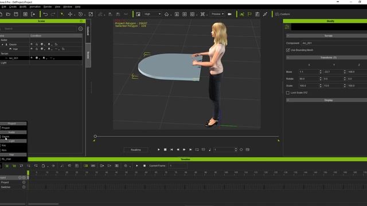Click the import icon in main toolbar
Viewport: 367px width, 206px height.
(25, 14)
